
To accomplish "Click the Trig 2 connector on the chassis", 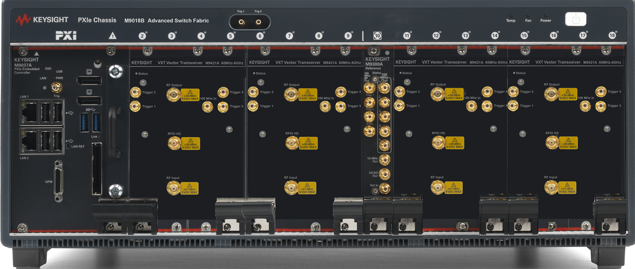I will click(x=258, y=22).
